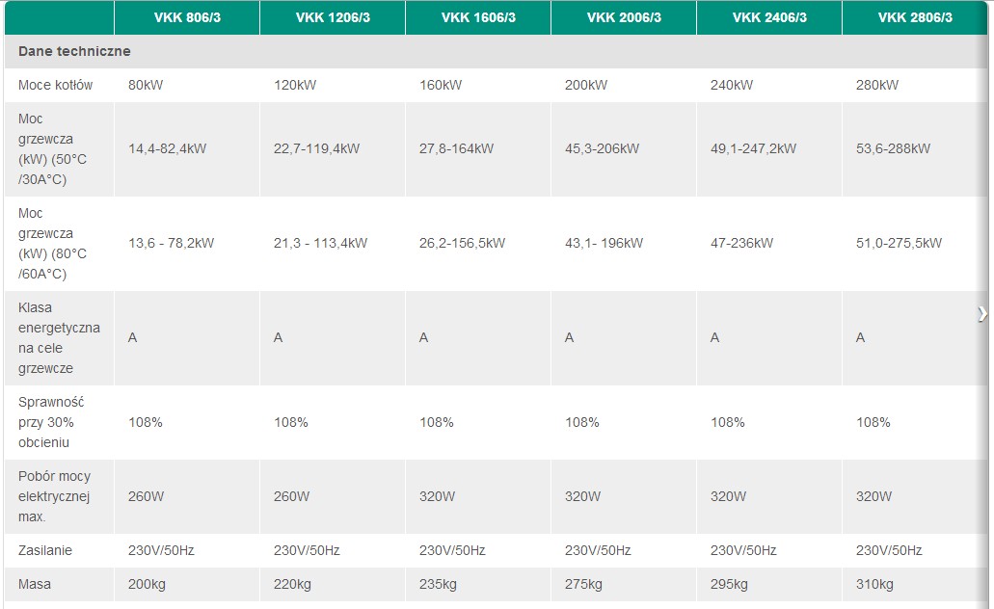Select the 80kW boiler power cell
The height and width of the screenshot is (609, 994).
click(146, 85)
